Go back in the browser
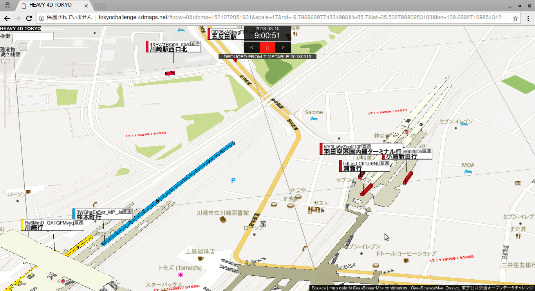Image resolution: width=535 pixels, height=291 pixels. 7,18
